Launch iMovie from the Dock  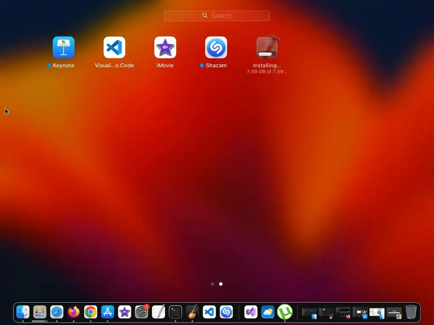pyautogui.click(x=125, y=312)
